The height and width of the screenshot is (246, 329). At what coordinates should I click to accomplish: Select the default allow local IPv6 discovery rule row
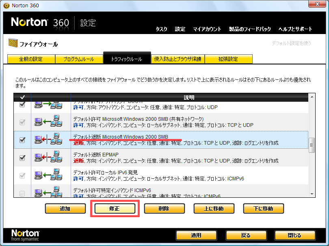(x=183, y=175)
